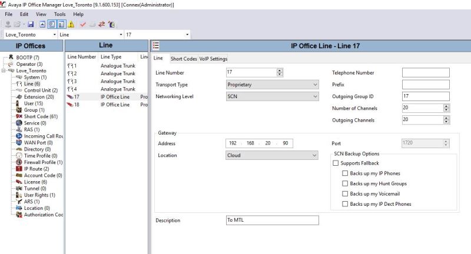The height and width of the screenshot is (254, 471).
Task: Select Directory (0) tree node
Action: [37, 149]
